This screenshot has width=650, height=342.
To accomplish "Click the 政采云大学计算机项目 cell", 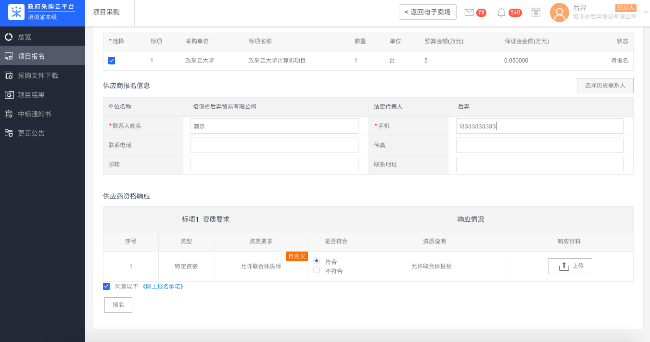I will 277,61.
